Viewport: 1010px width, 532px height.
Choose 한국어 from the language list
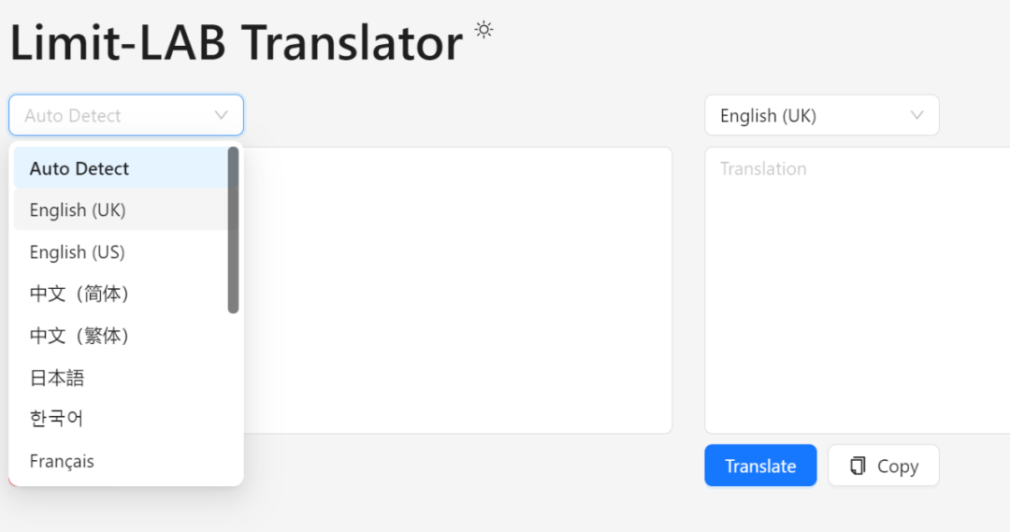coord(57,419)
